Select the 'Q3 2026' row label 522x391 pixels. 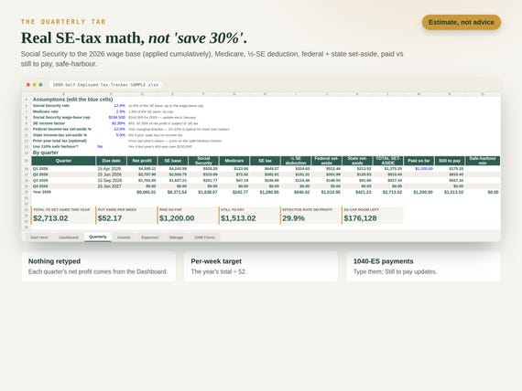coord(40,180)
